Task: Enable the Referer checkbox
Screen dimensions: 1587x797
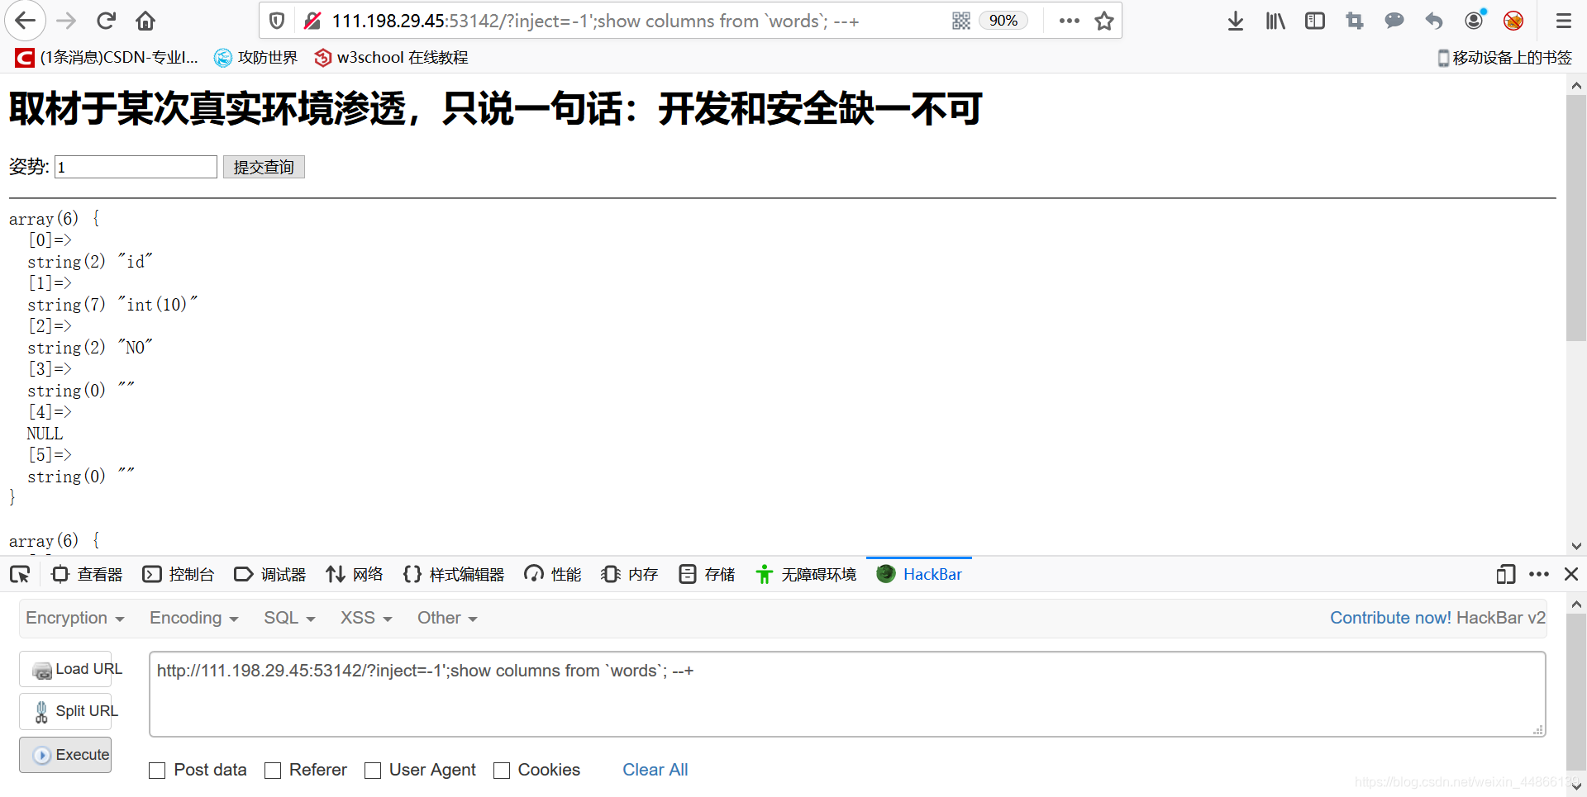Action: (273, 771)
